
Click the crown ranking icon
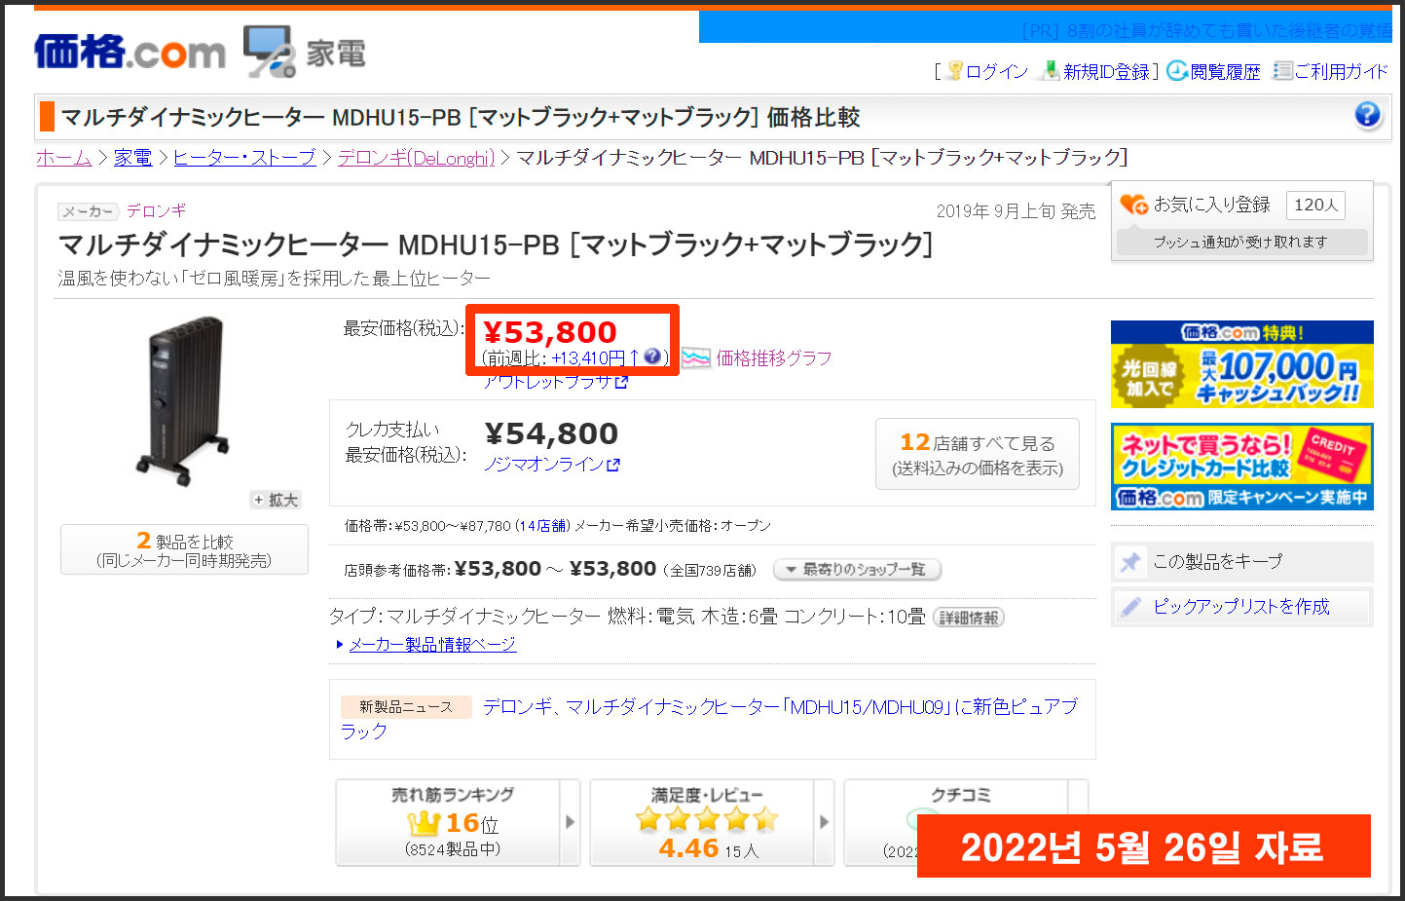tap(424, 823)
